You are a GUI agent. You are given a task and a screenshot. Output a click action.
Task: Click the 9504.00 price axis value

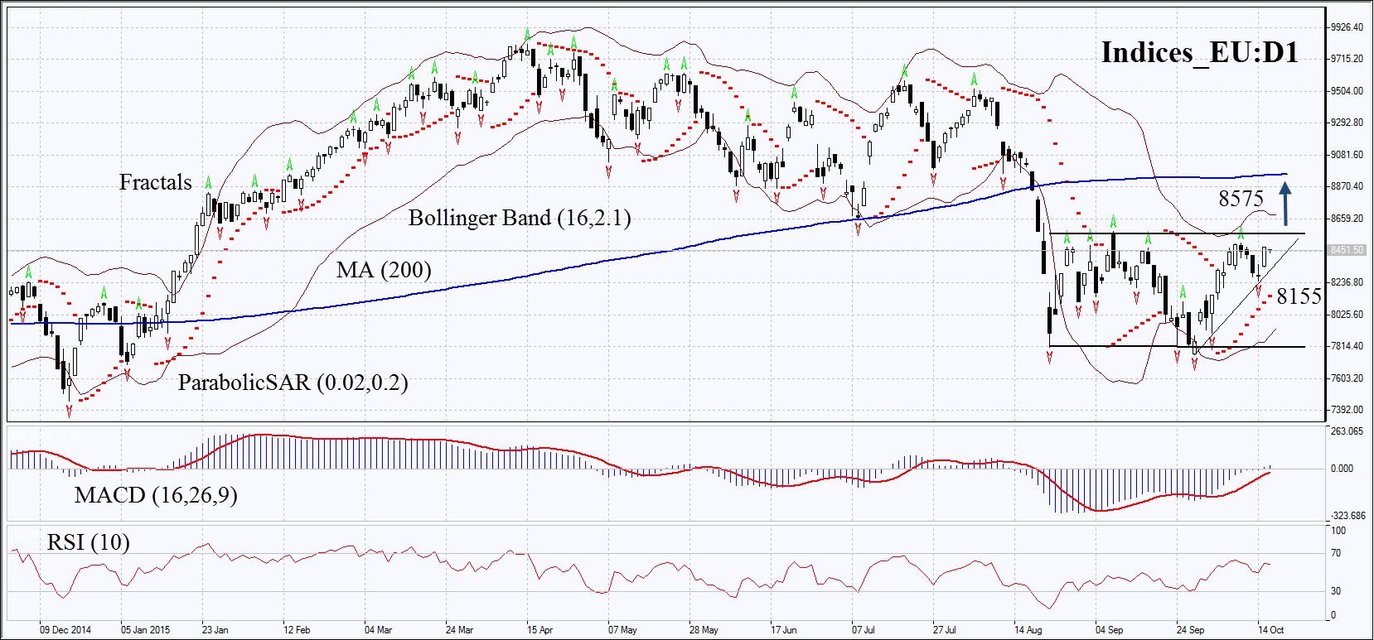1347,91
